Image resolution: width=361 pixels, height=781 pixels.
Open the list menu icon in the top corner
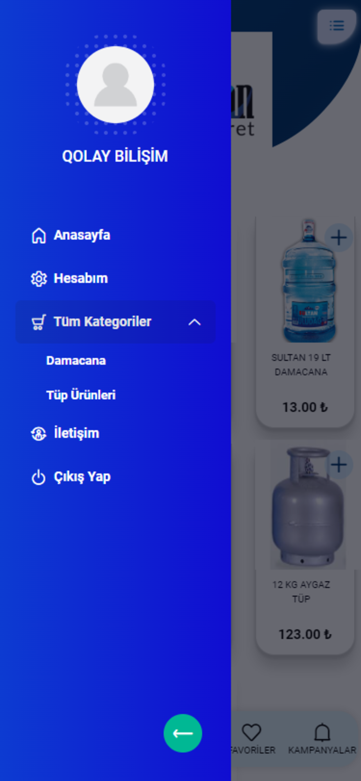[337, 26]
